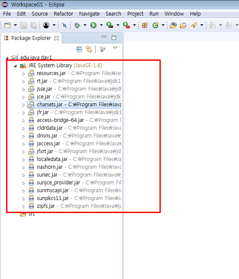Select the access-bridge-64.jar entry

(74, 120)
